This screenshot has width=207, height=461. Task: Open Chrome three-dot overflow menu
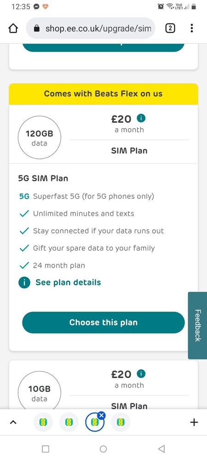point(191,28)
